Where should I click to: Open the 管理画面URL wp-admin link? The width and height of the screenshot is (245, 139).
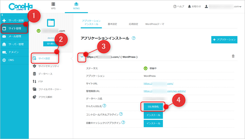click(x=165, y=91)
